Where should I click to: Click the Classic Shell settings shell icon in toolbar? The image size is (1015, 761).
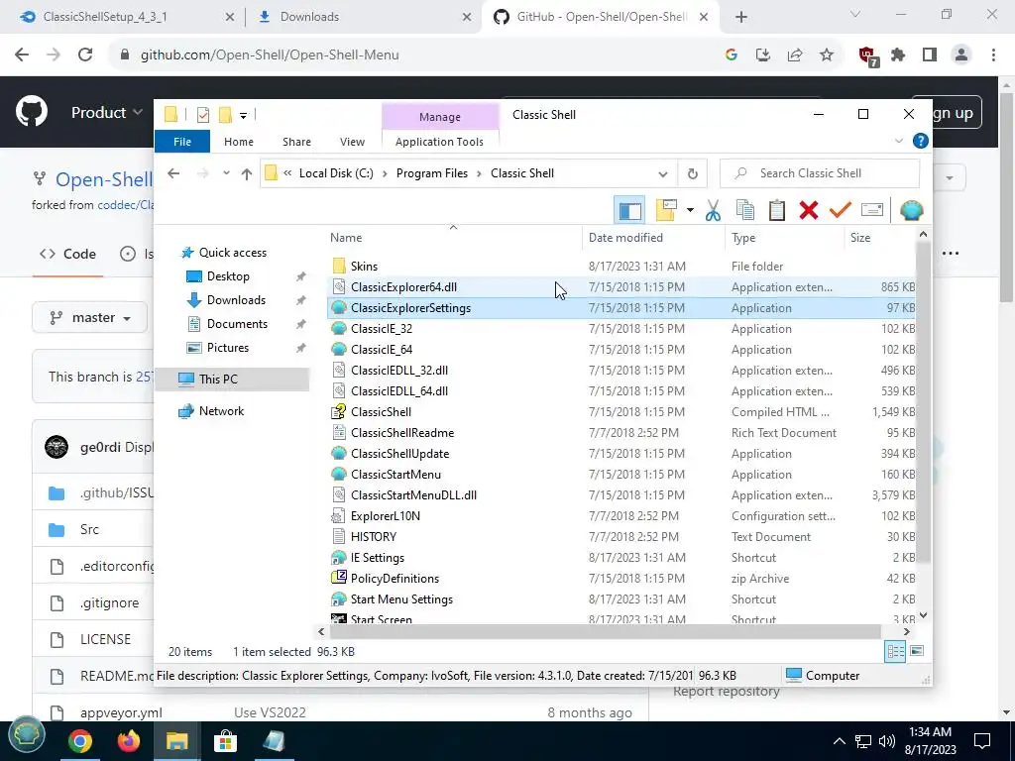(x=912, y=210)
